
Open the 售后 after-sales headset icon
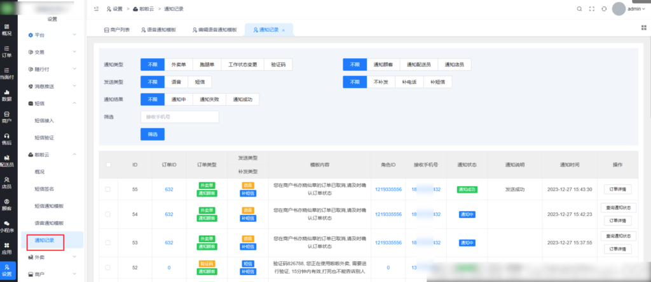click(x=7, y=139)
